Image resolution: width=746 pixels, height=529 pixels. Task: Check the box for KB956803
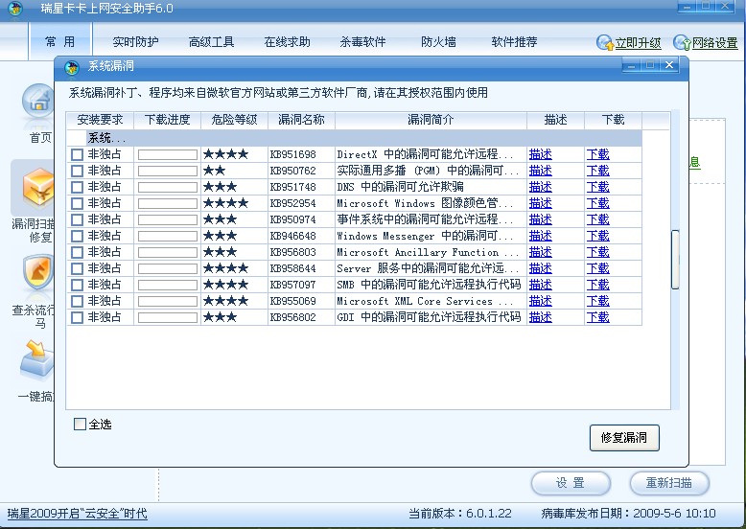tap(77, 252)
